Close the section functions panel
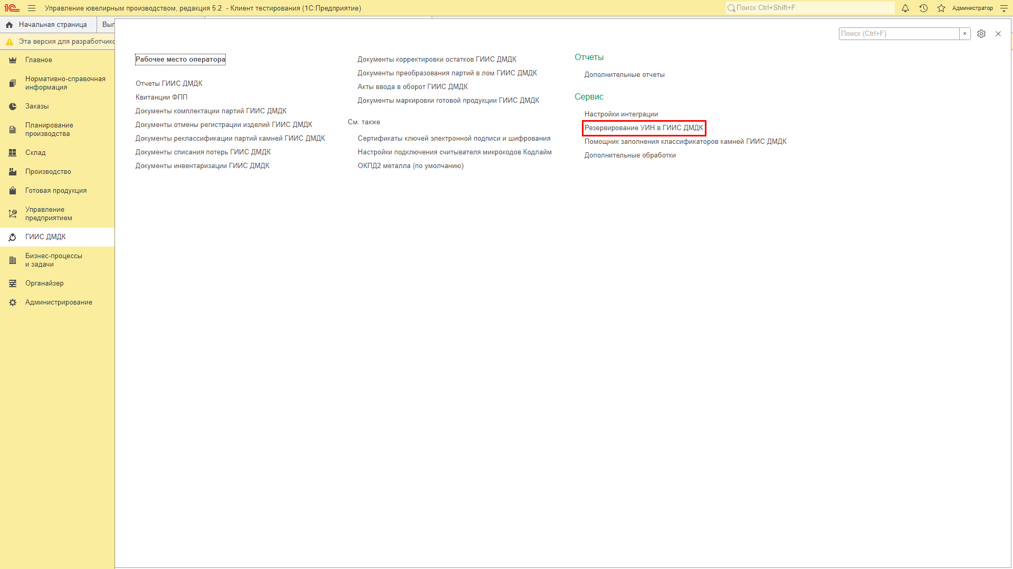1013x569 pixels. pos(998,34)
